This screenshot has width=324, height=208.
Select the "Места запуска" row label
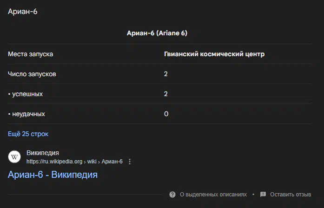click(31, 54)
